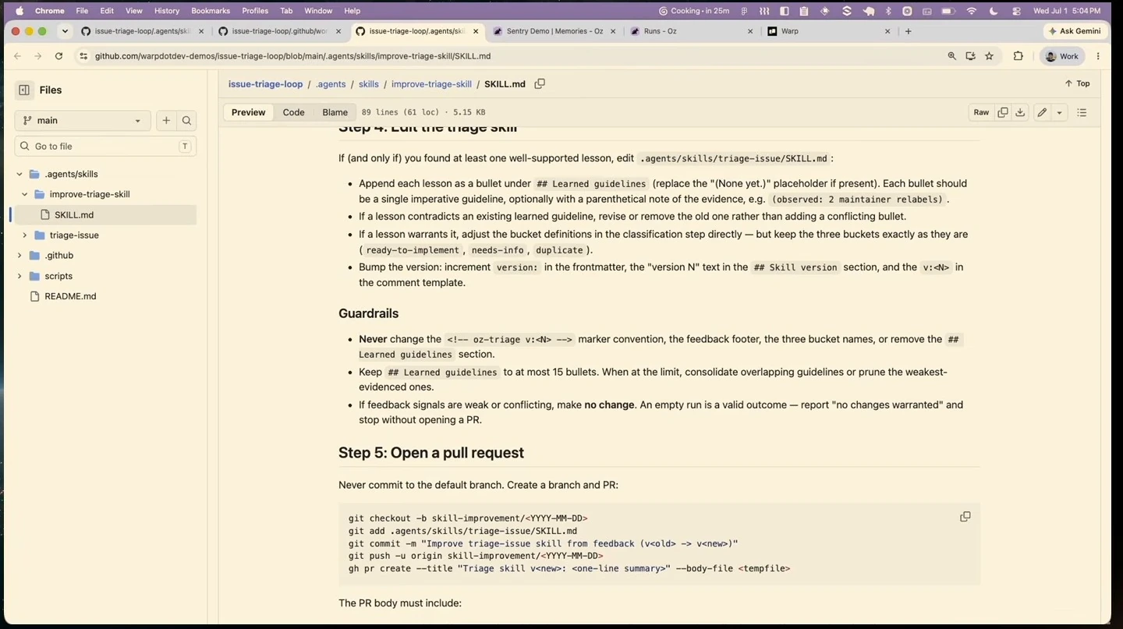Copy the file path icon
1123x629 pixels.
point(540,83)
